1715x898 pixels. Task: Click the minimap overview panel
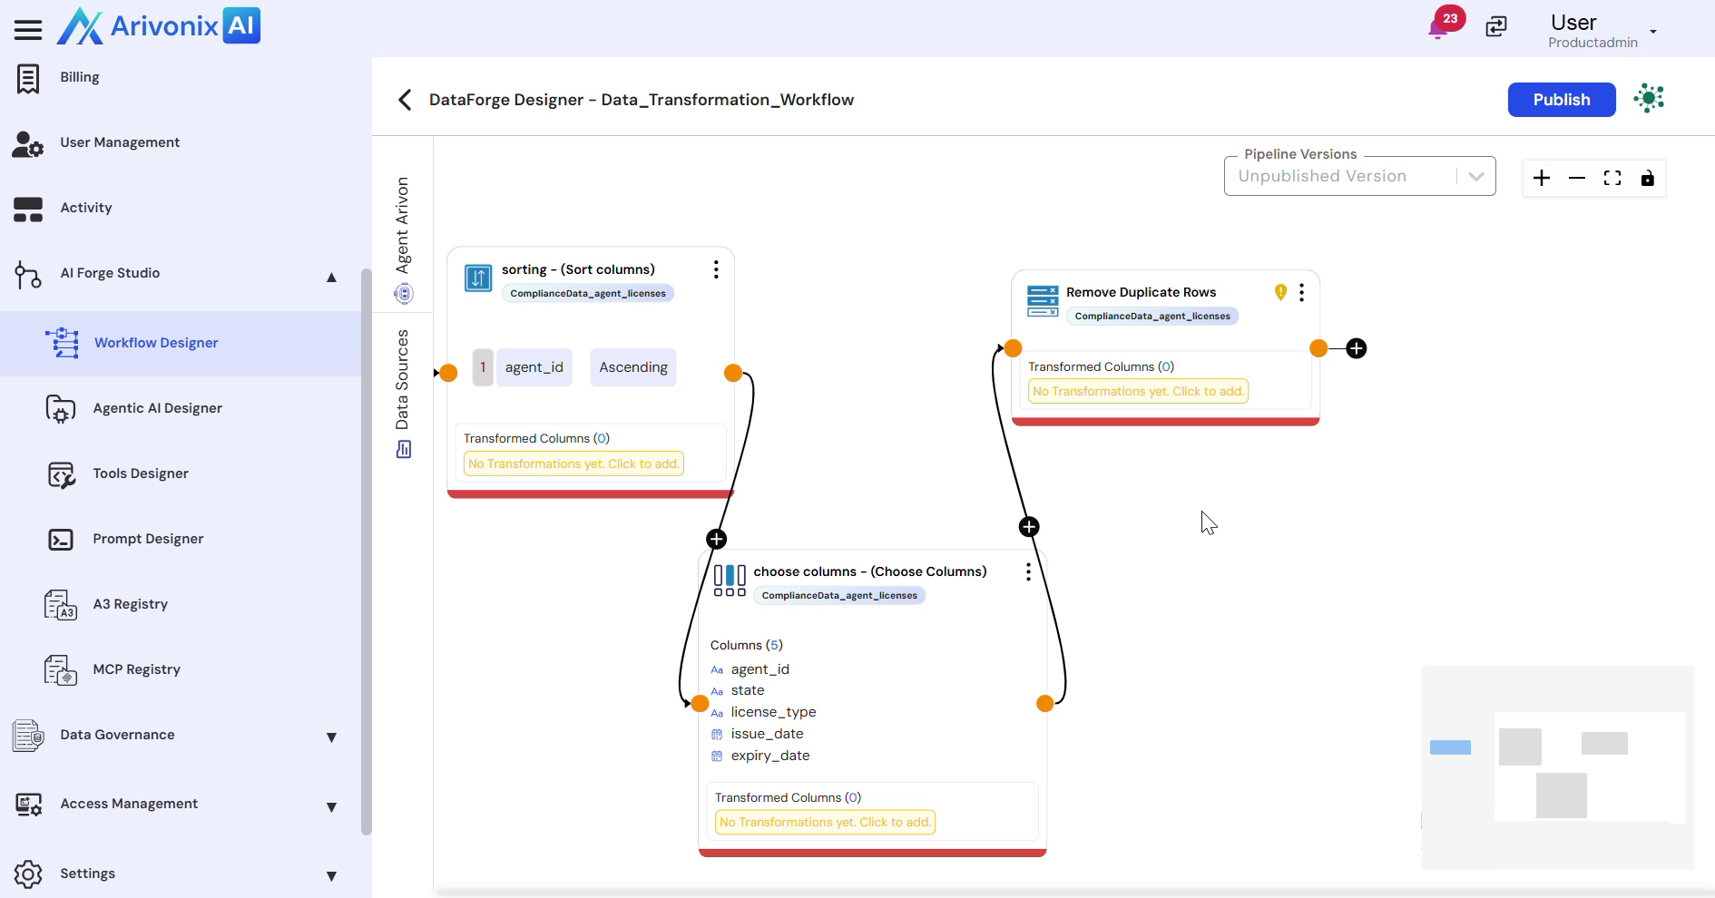click(1557, 767)
